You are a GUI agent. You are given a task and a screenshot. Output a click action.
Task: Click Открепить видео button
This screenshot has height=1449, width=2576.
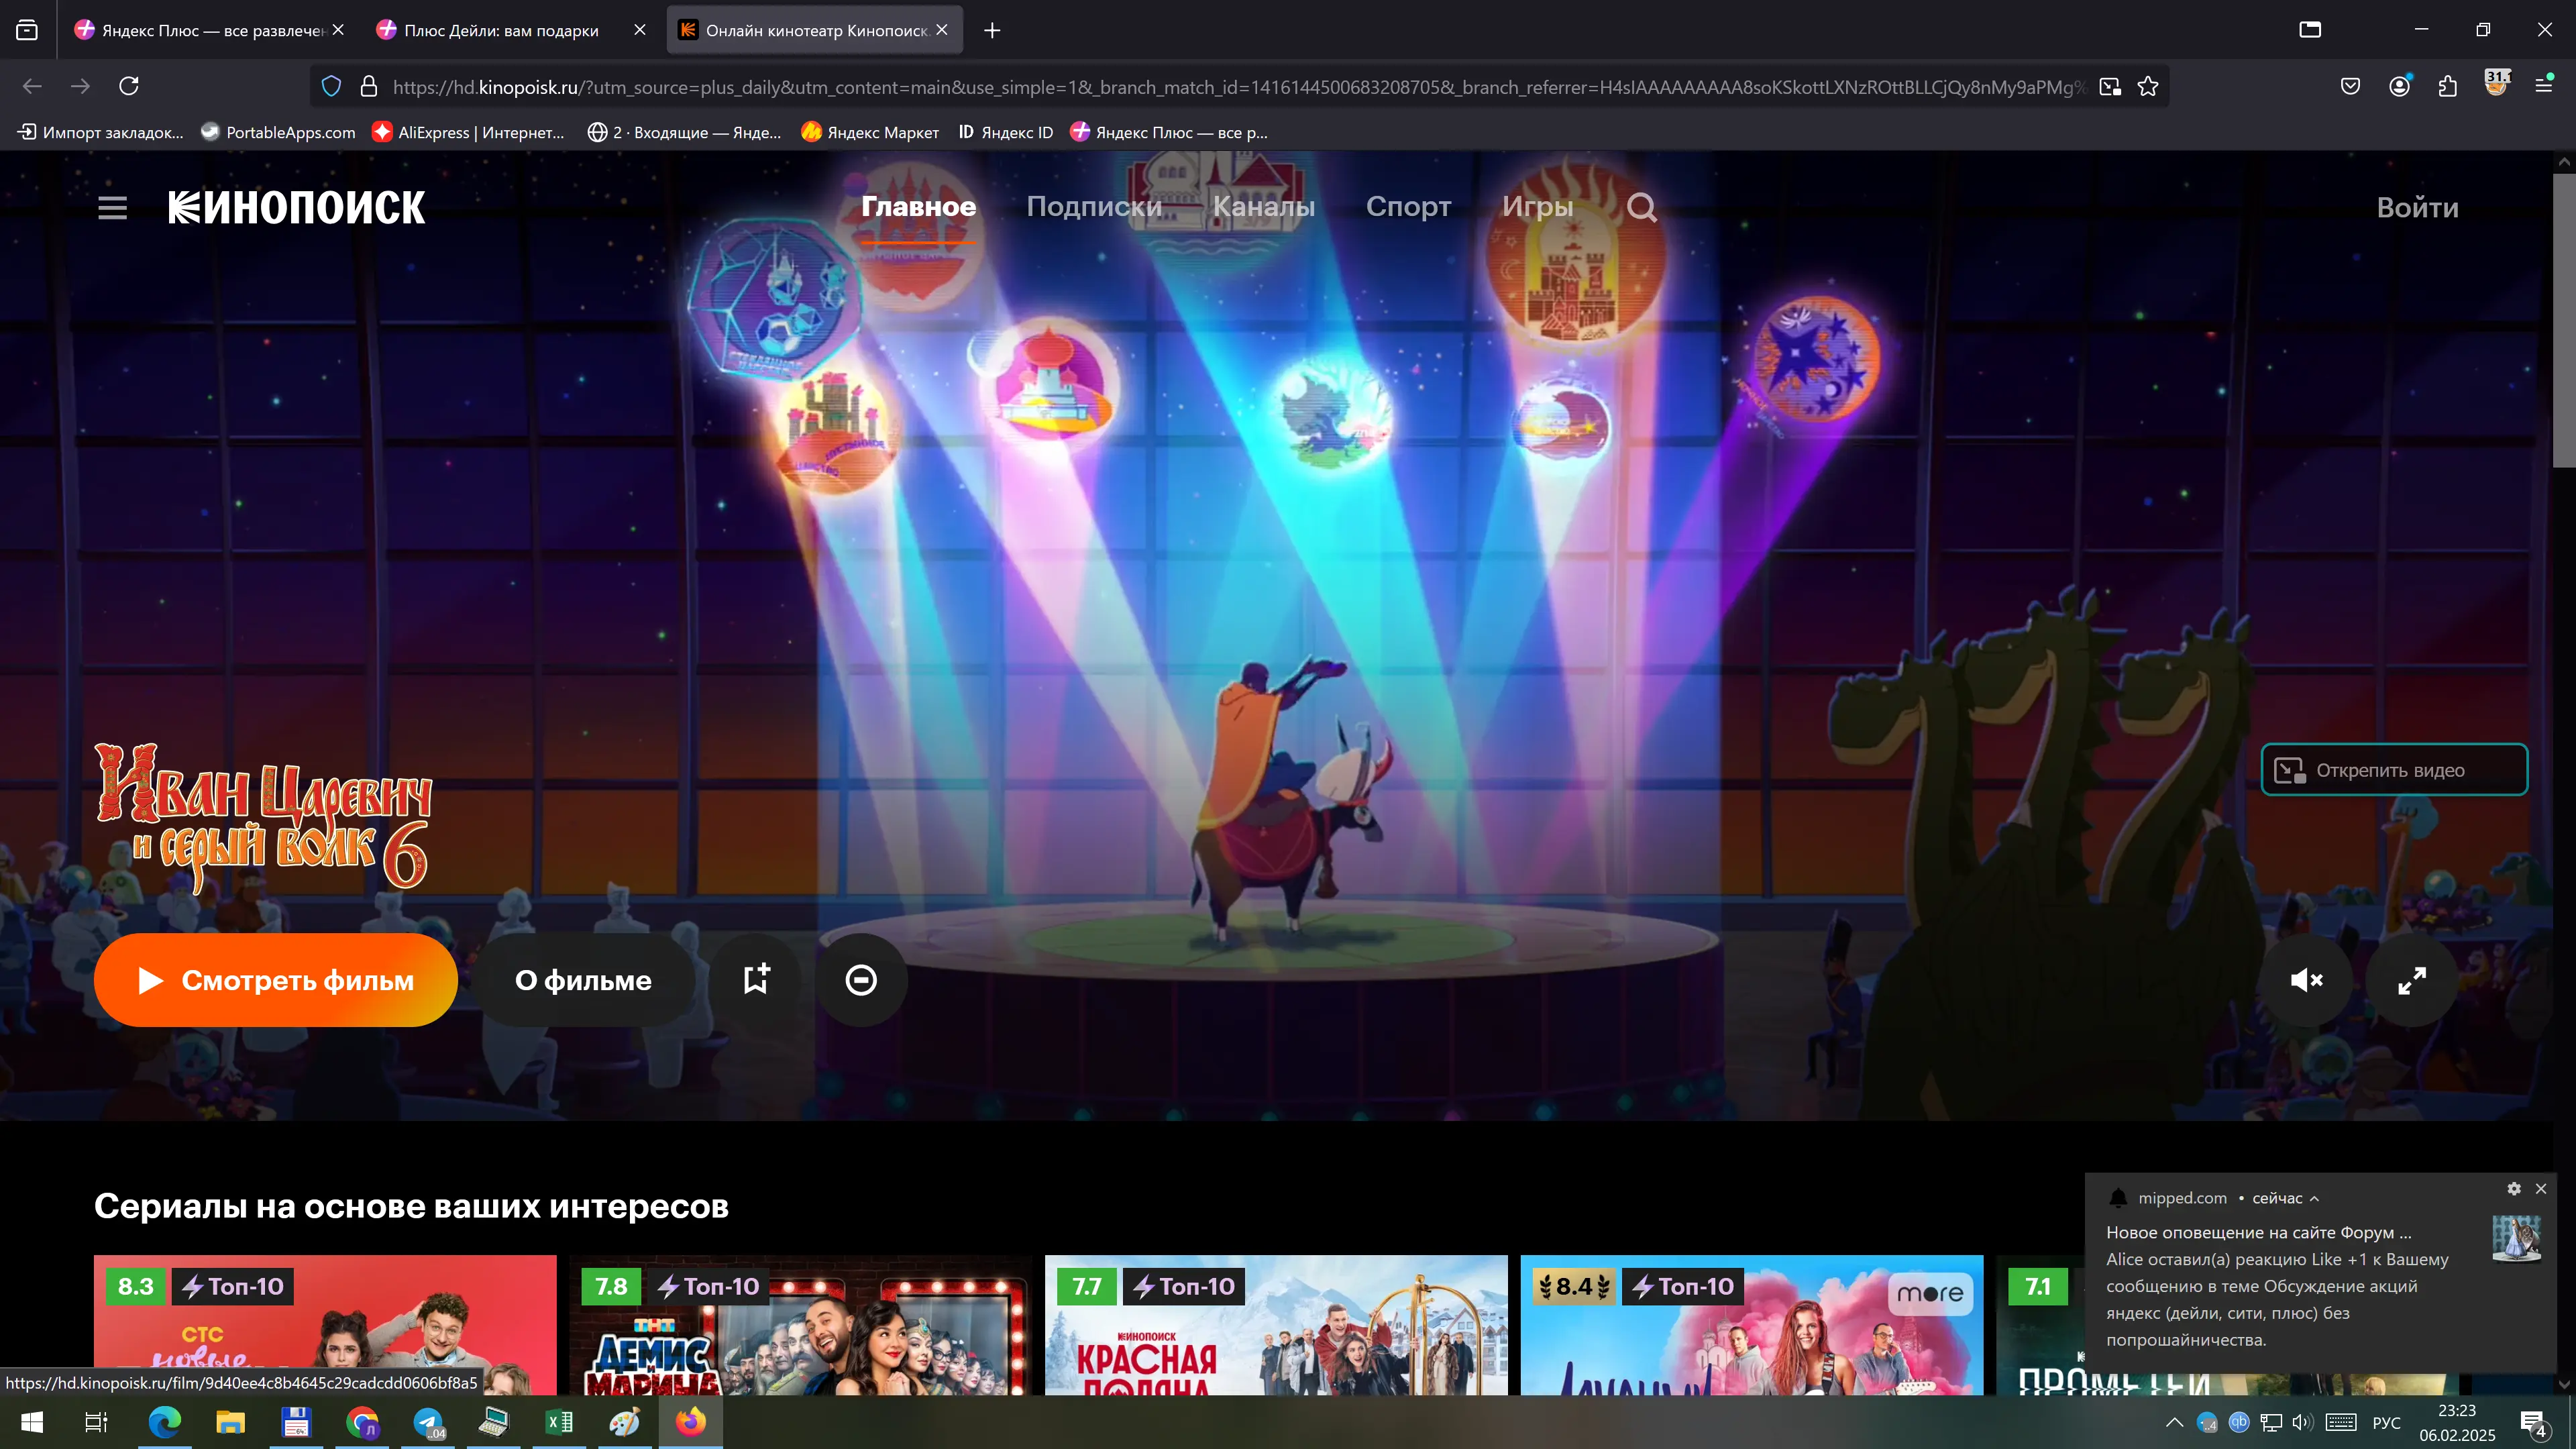2394,770
